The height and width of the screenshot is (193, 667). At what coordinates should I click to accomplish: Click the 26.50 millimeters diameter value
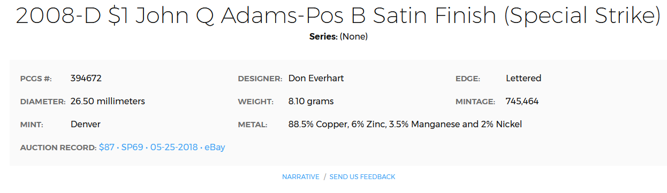[108, 102]
